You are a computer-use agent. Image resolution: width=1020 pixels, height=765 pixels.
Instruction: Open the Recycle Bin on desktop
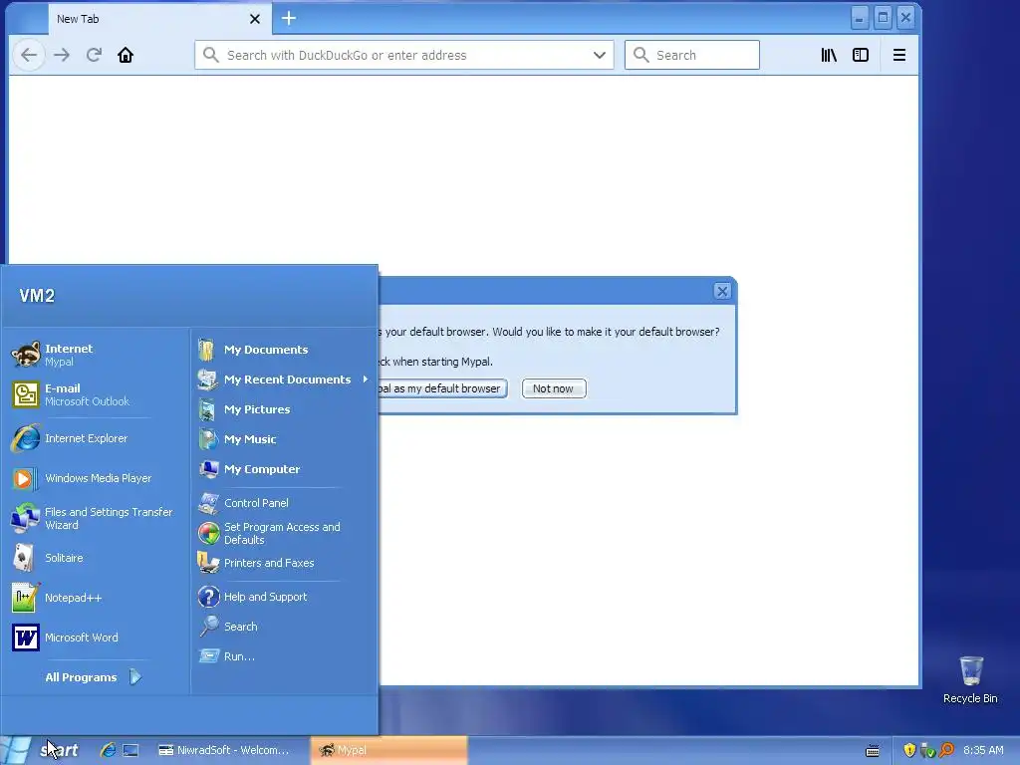[970, 679]
